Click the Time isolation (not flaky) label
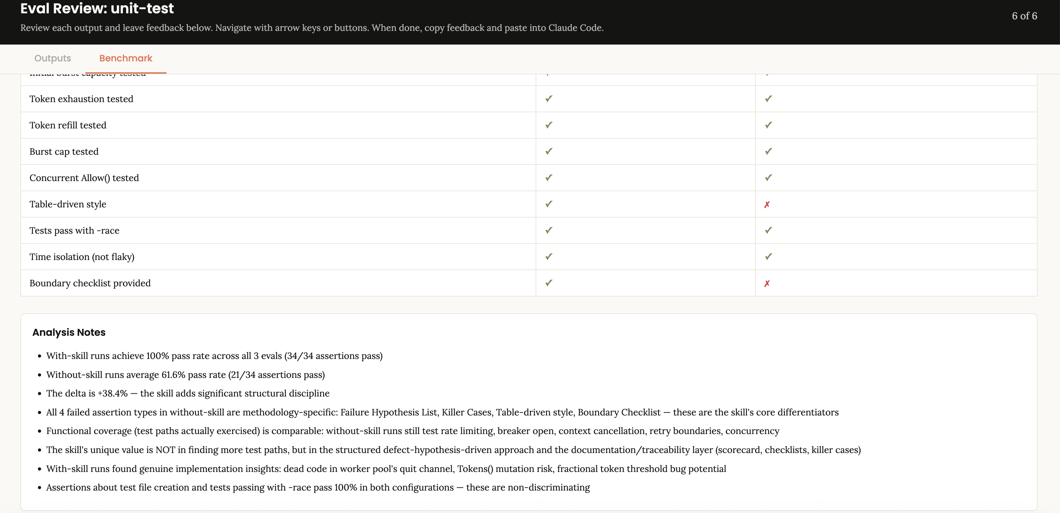This screenshot has height=513, width=1060. point(82,257)
